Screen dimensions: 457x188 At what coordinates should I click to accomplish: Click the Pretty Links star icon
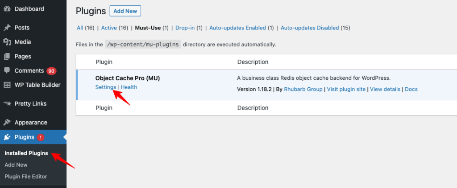click(x=7, y=104)
